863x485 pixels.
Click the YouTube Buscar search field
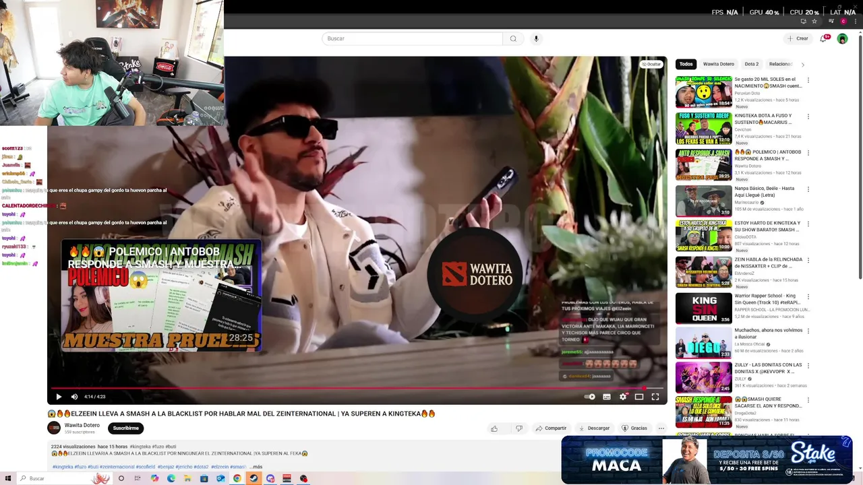[x=412, y=38]
